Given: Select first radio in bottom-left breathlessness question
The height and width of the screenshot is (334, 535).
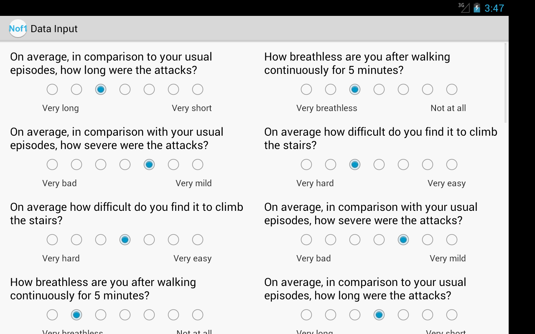Looking at the screenshot, I should [x=52, y=315].
